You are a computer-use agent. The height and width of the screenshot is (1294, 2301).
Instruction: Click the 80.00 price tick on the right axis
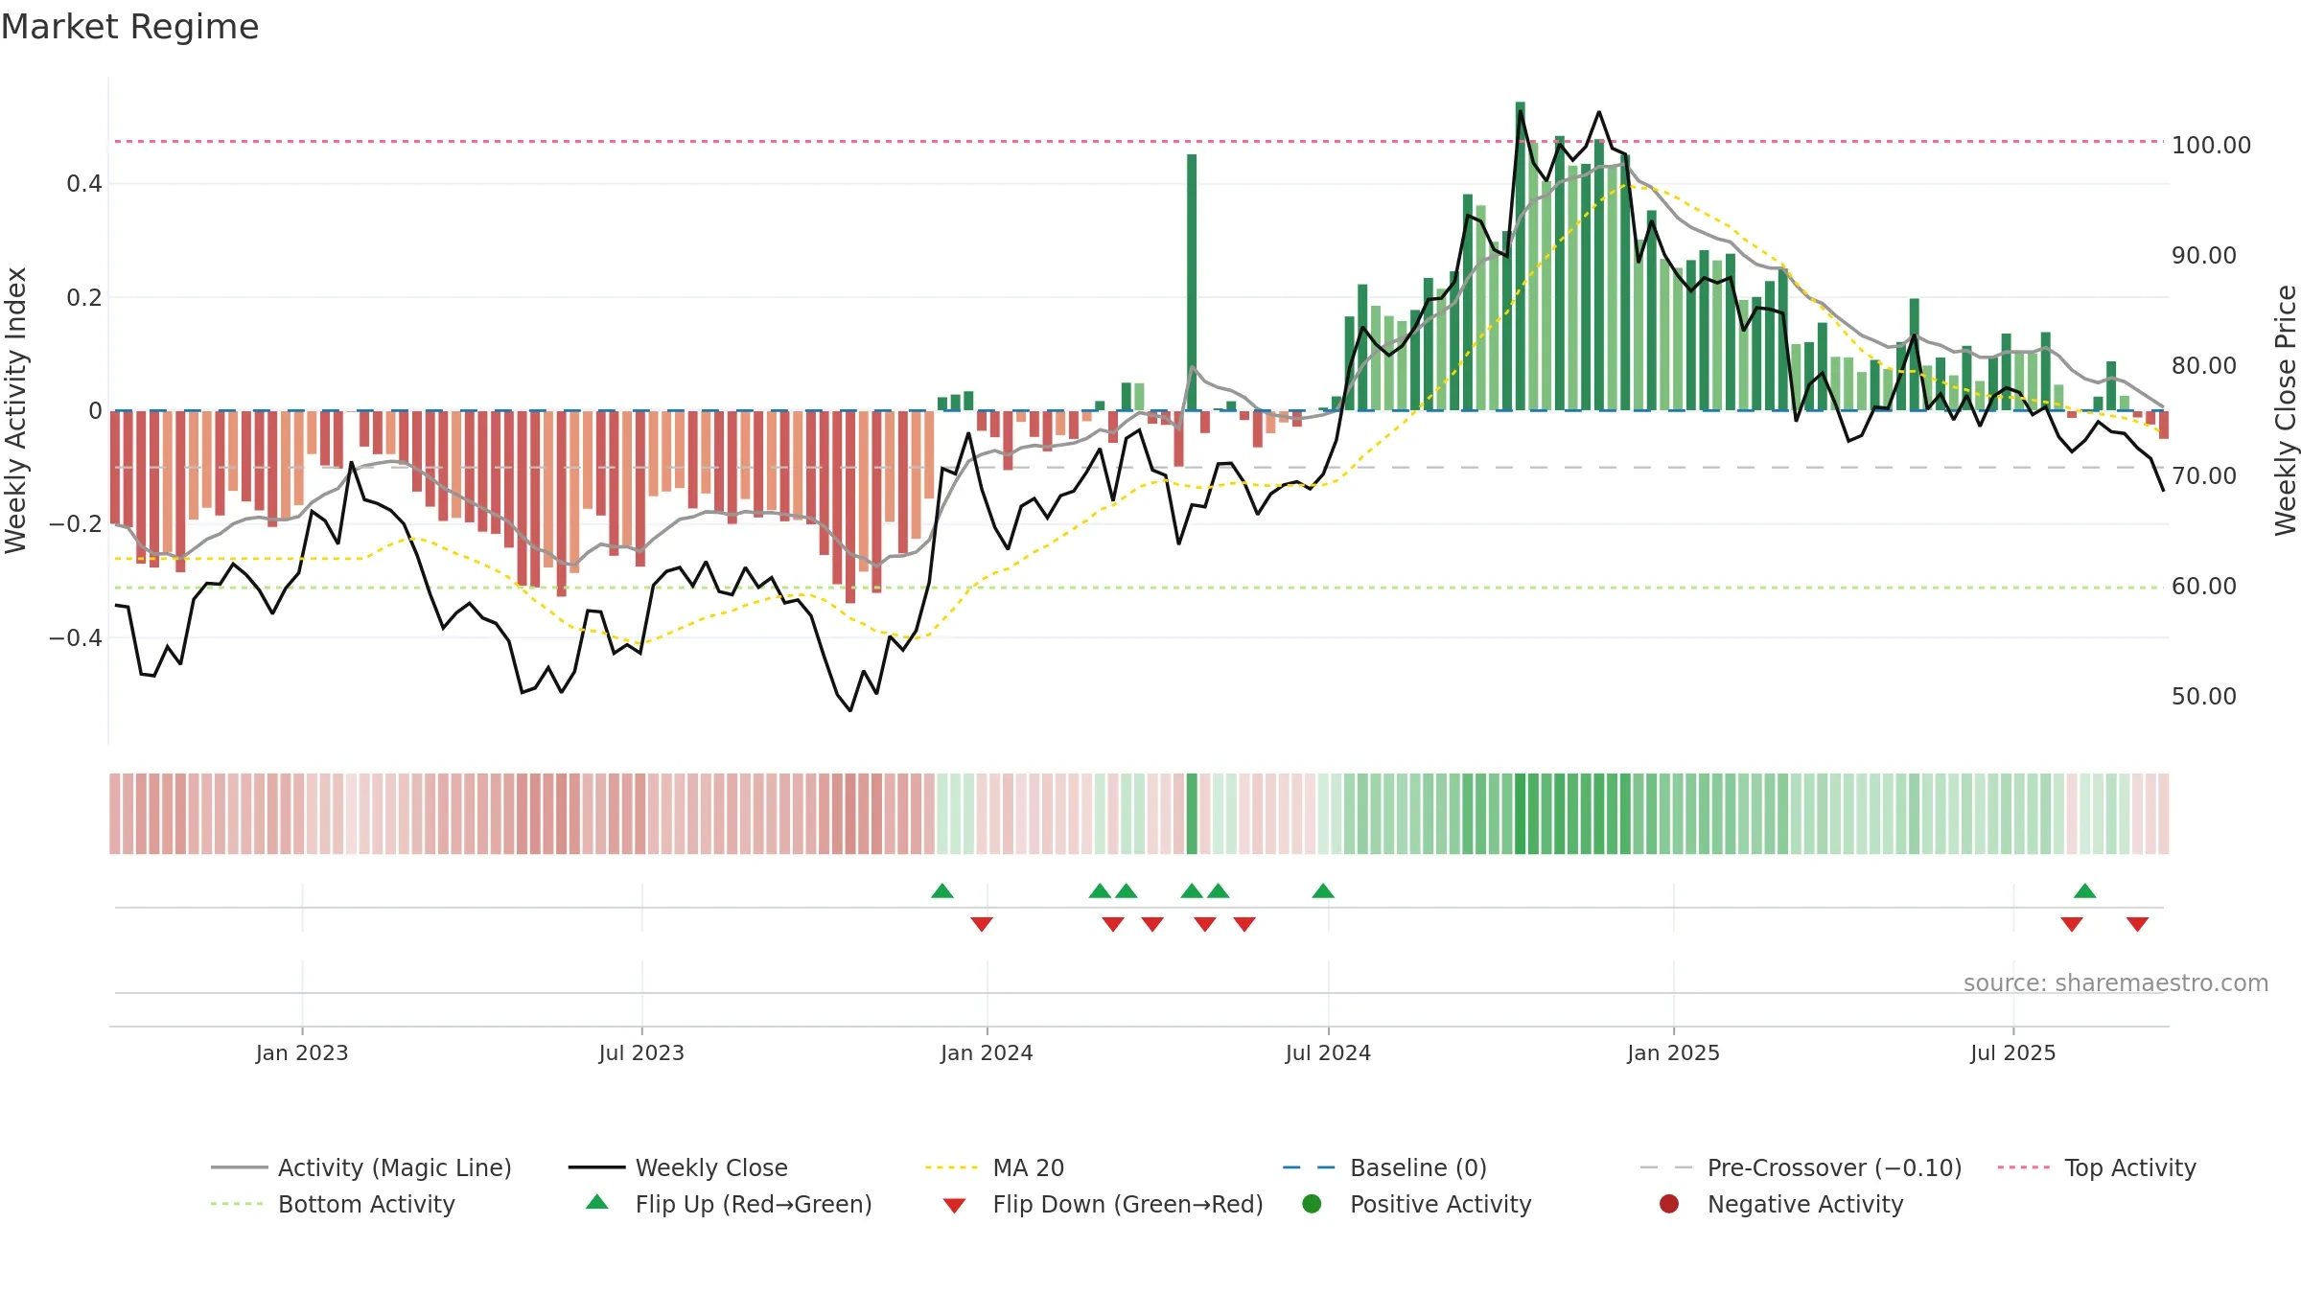(2204, 366)
